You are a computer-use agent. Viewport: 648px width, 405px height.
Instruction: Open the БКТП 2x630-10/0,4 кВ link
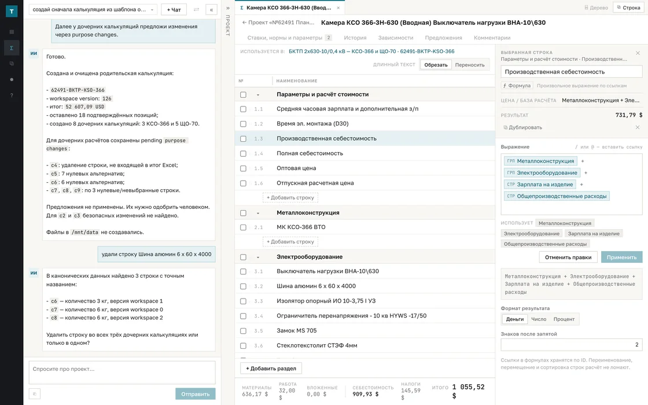click(x=371, y=51)
